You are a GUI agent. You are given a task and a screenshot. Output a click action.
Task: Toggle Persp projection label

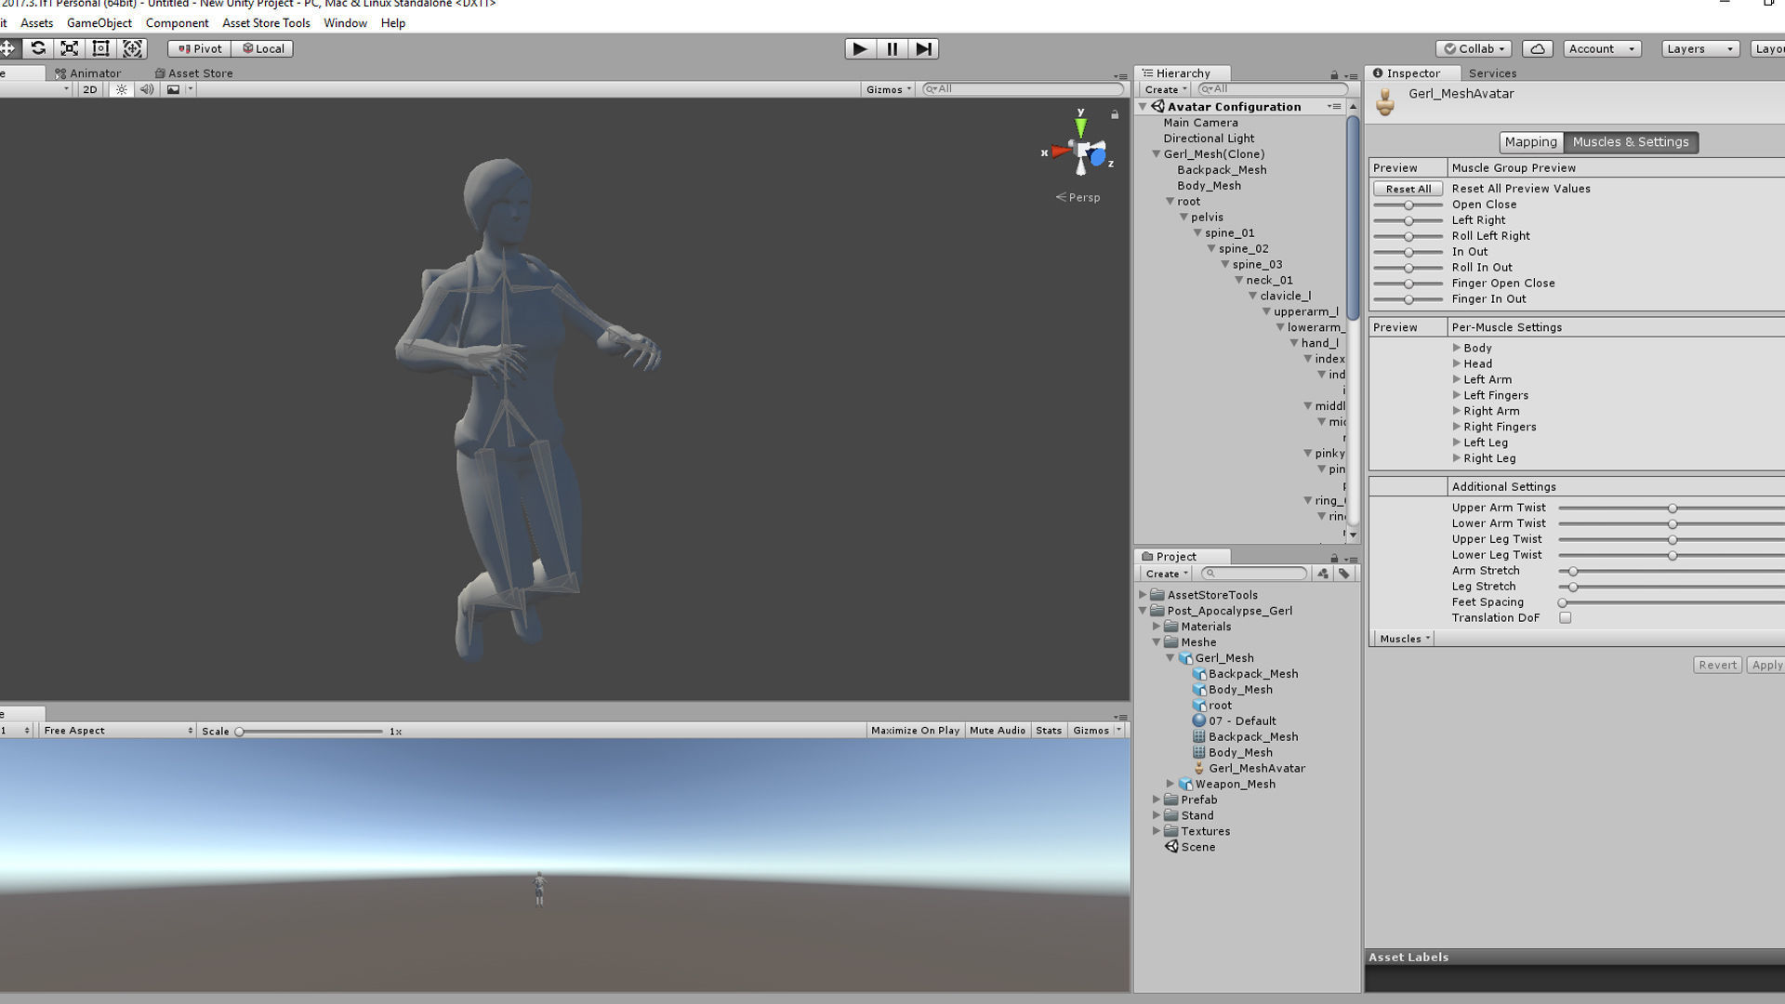[1078, 197]
